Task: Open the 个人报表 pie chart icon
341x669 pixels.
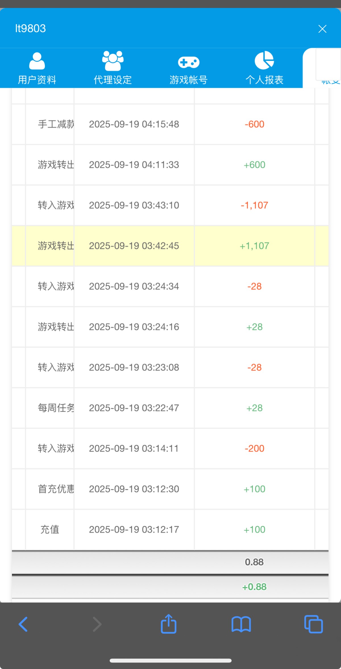Action: pyautogui.click(x=264, y=60)
